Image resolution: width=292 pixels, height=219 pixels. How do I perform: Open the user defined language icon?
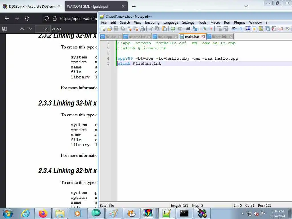(254, 29)
